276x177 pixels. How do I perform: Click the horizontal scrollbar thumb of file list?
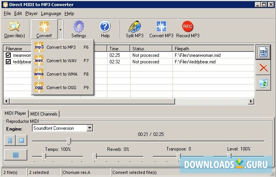92,101
